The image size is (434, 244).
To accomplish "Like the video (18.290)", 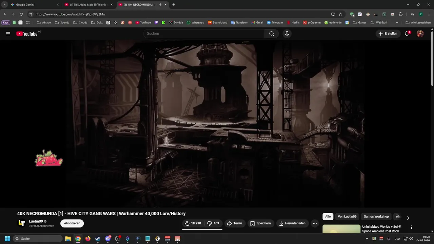I will click(193, 223).
